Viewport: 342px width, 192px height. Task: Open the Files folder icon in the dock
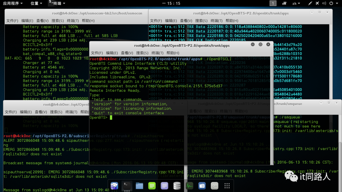pos(139,186)
